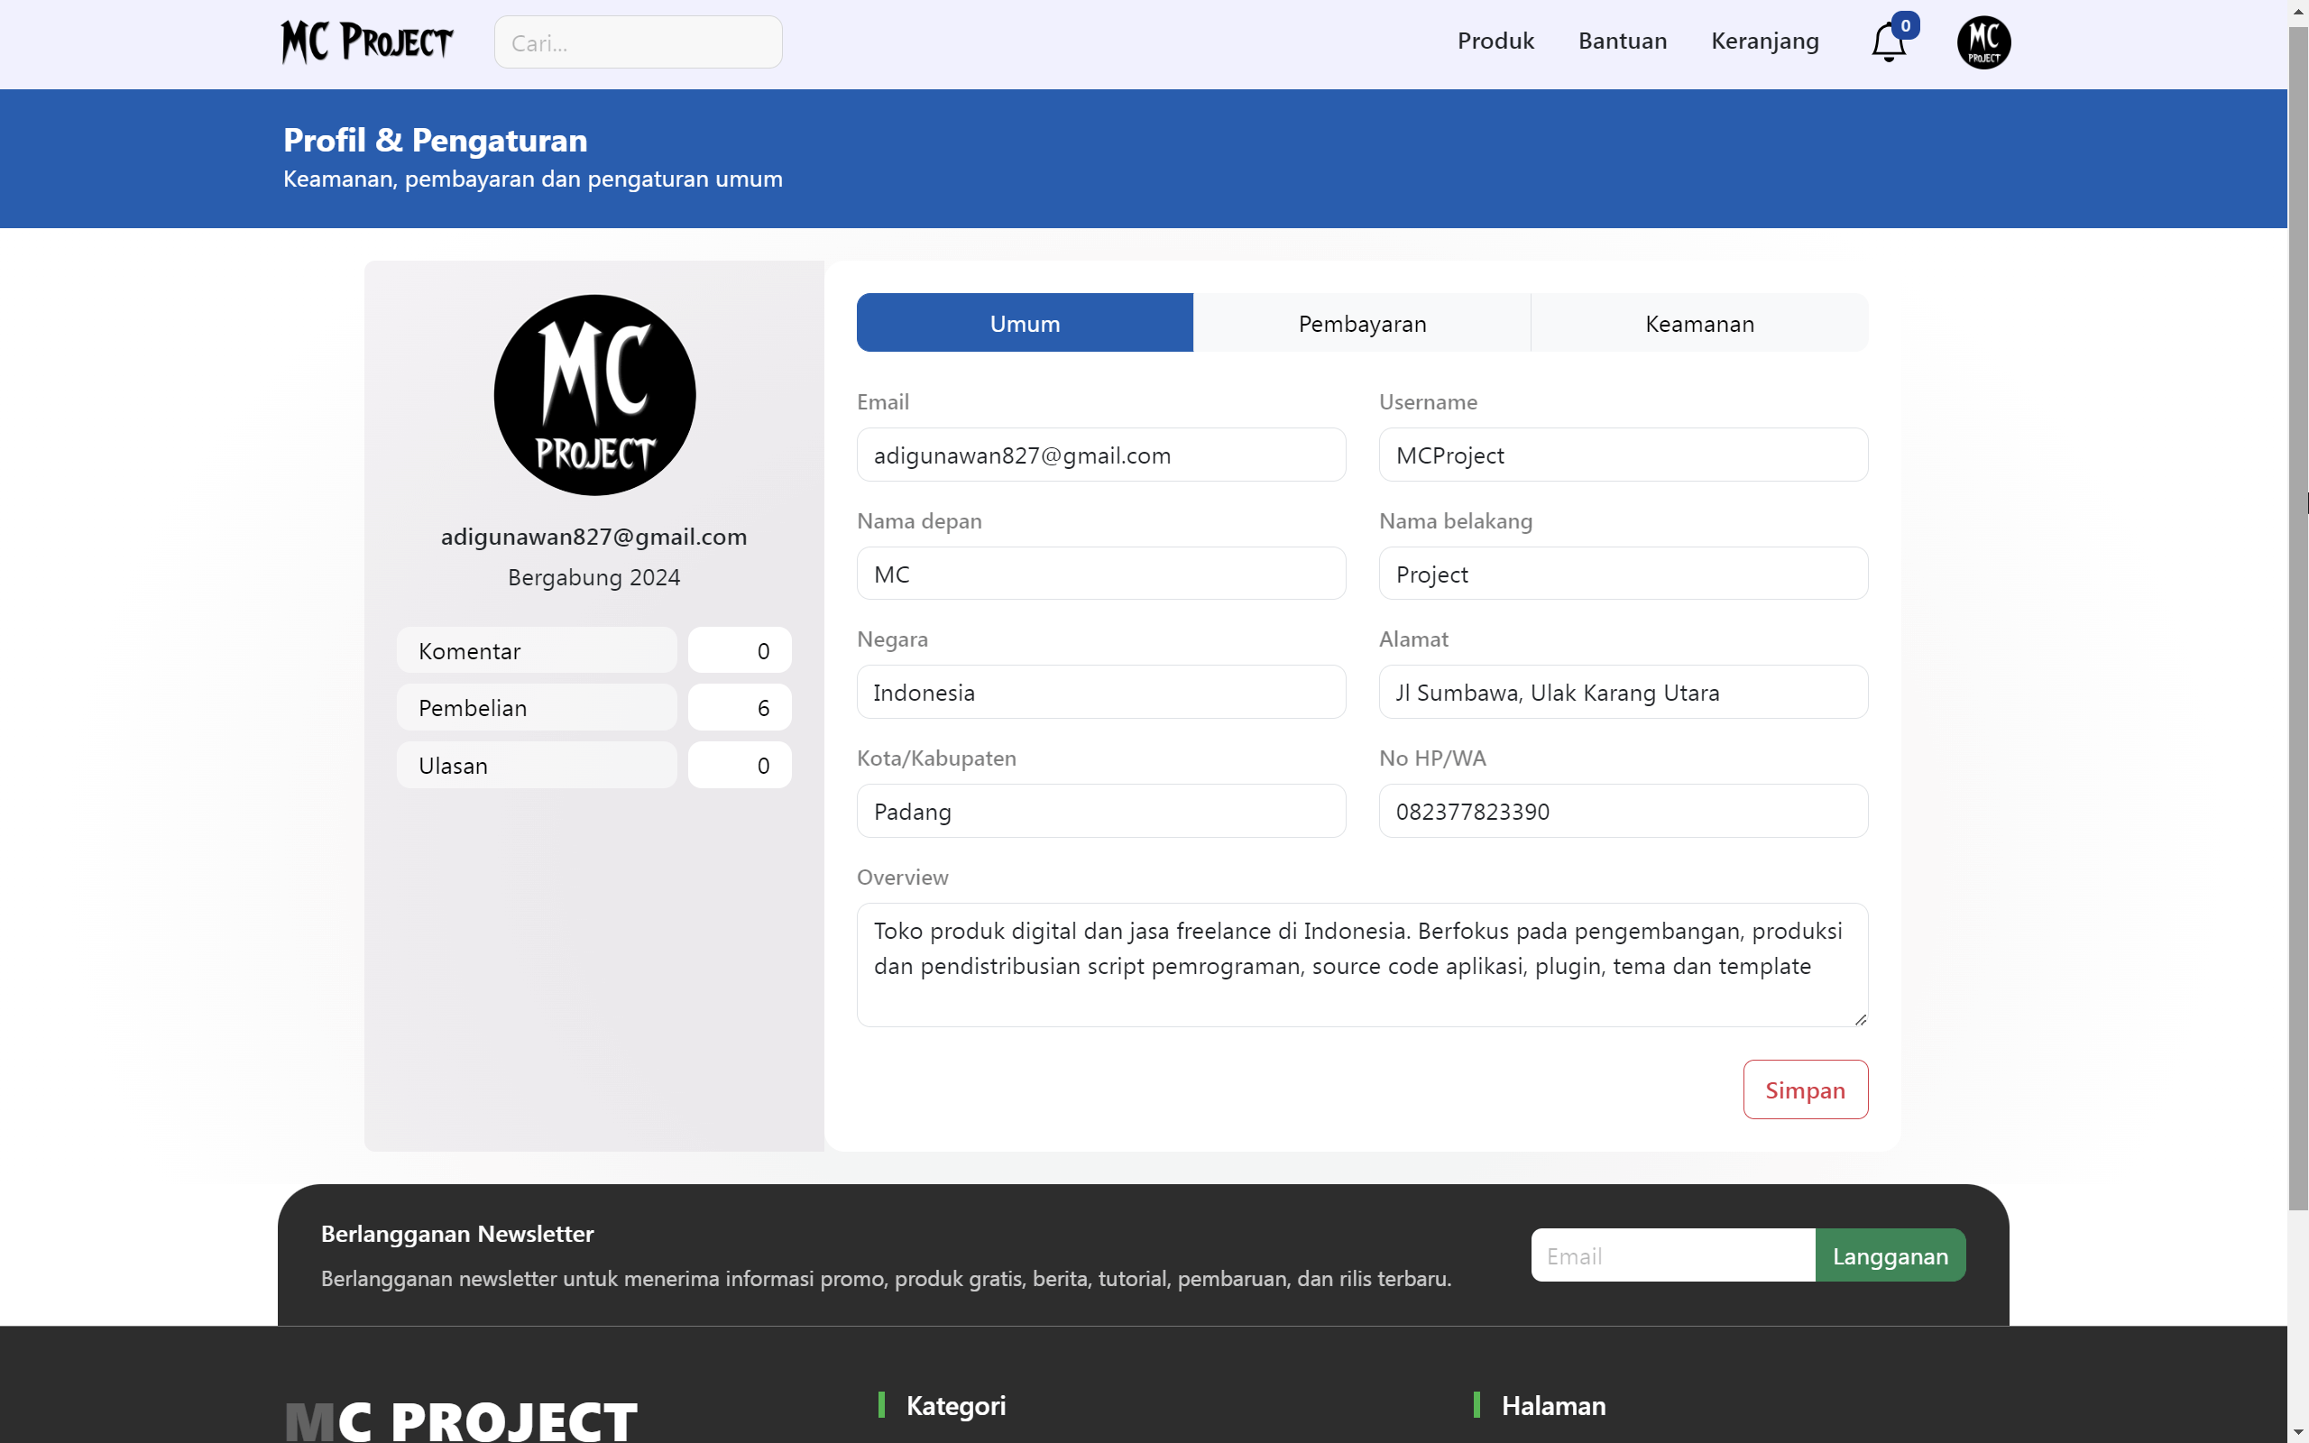Open Keranjang from the navigation bar

pos(1764,40)
